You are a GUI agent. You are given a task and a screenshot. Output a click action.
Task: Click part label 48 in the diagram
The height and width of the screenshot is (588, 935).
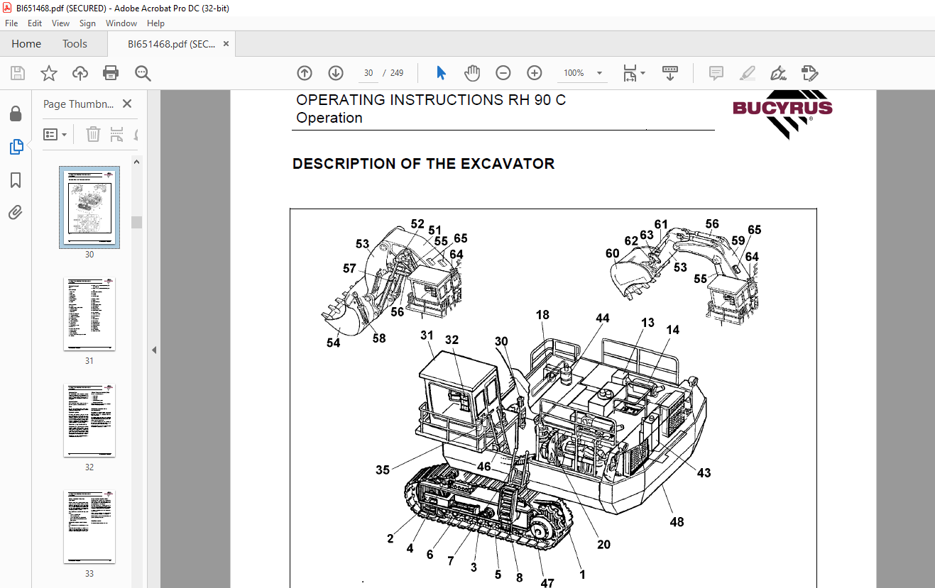point(677,522)
